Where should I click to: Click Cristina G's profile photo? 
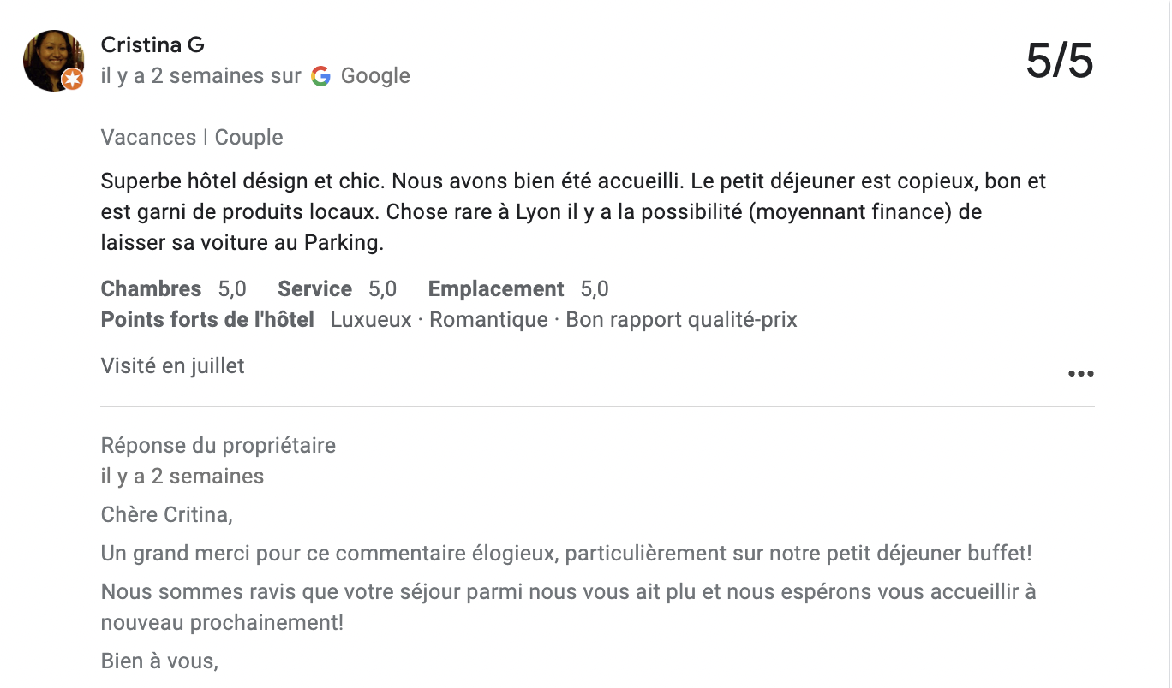click(x=51, y=57)
